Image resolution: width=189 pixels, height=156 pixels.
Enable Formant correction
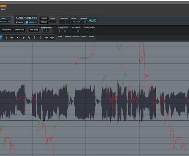coord(44,22)
